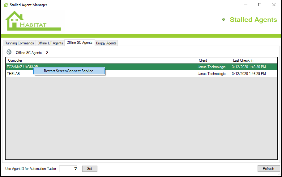The image size is (282, 177).
Task: Click the headset icon beside Offline SC Agents
Action: [x=9, y=52]
